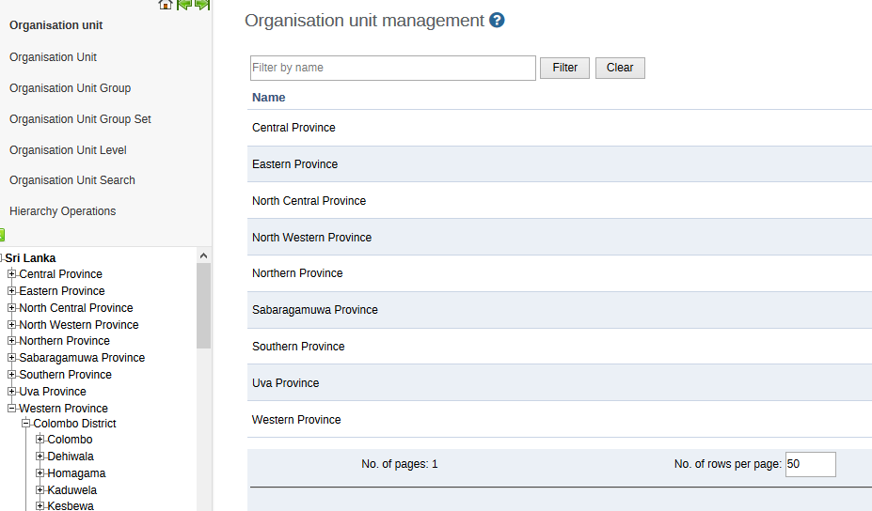Expand the Uva Province tree node
The height and width of the screenshot is (511, 872).
[x=12, y=392]
